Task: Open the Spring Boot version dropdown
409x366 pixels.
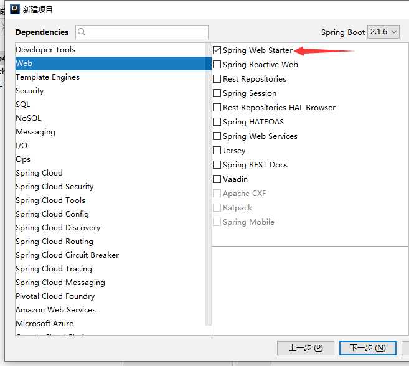Action: pyautogui.click(x=383, y=32)
